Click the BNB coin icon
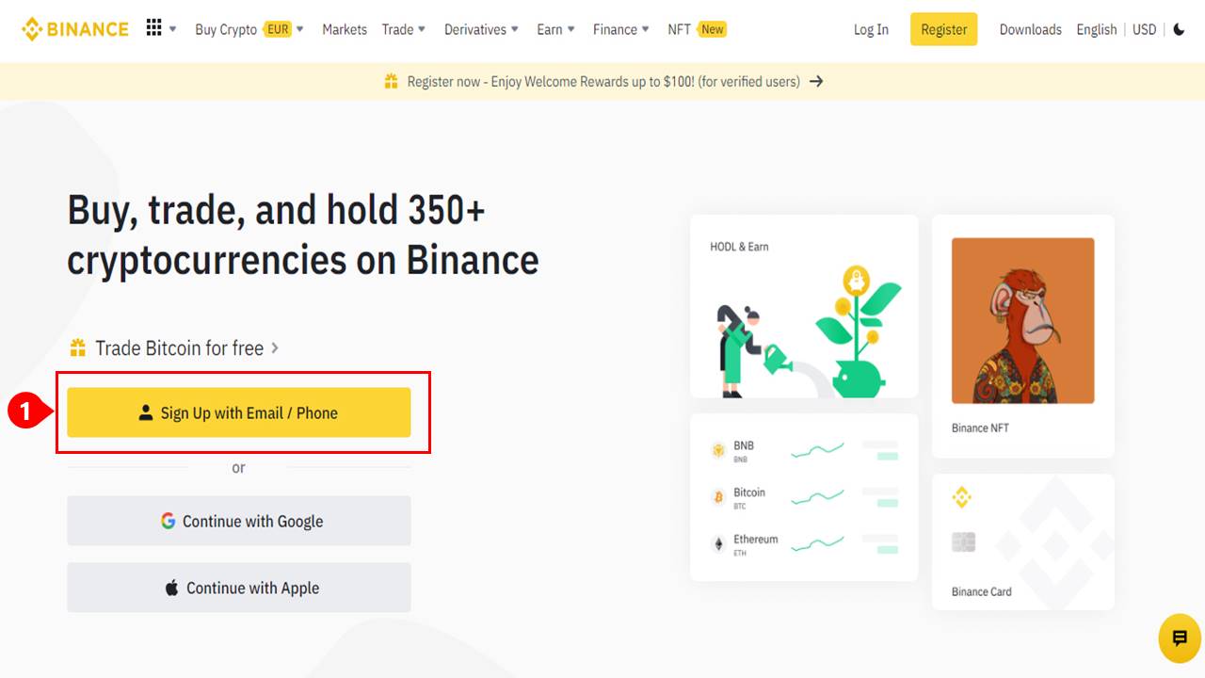Screen dimensions: 1205x678 [x=718, y=451]
